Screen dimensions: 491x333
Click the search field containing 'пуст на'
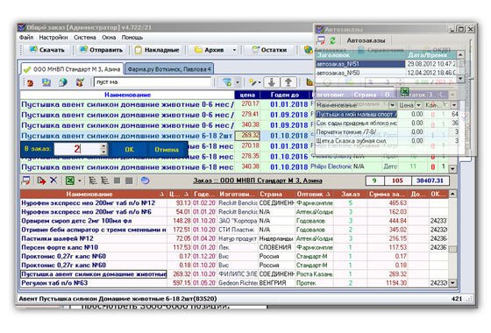(153, 82)
